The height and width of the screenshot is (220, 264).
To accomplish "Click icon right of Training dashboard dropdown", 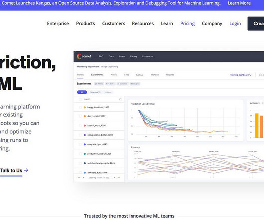I will pyautogui.click(x=261, y=75).
